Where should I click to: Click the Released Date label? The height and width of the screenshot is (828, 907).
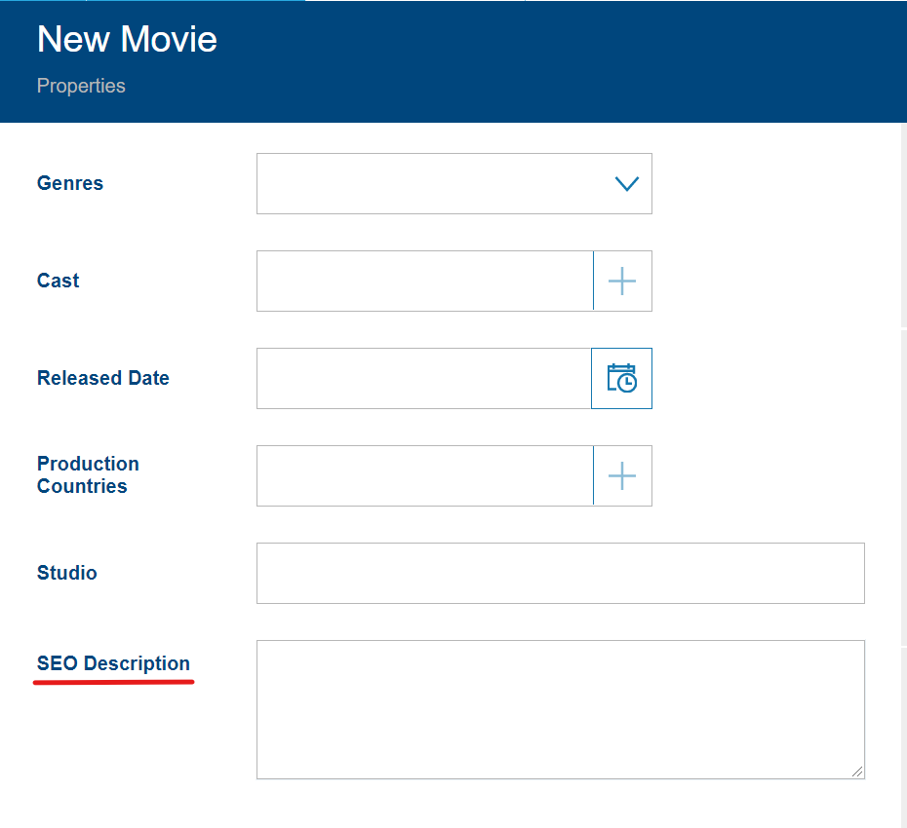click(103, 378)
